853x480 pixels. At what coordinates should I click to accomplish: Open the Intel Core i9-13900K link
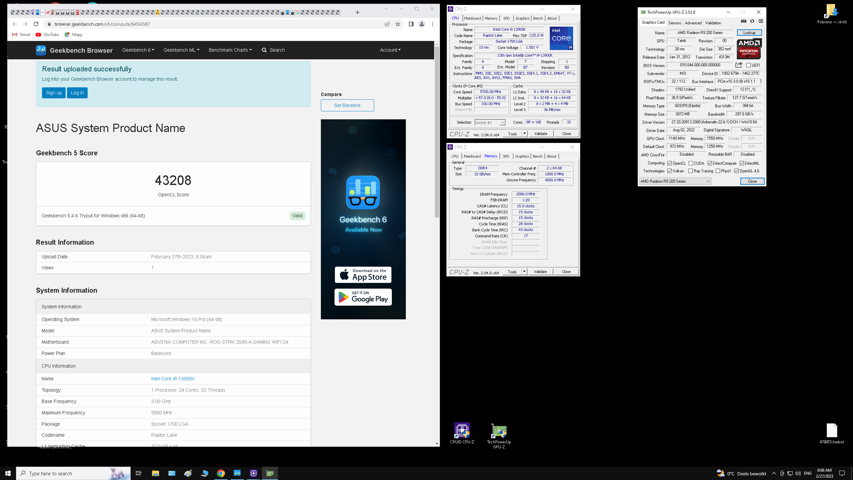pos(173,379)
